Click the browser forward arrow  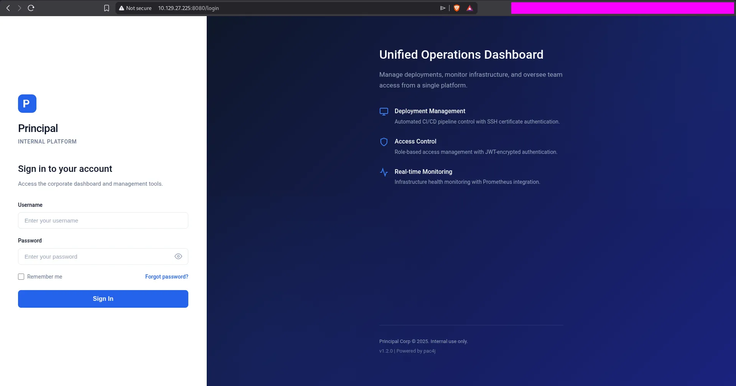(x=19, y=8)
